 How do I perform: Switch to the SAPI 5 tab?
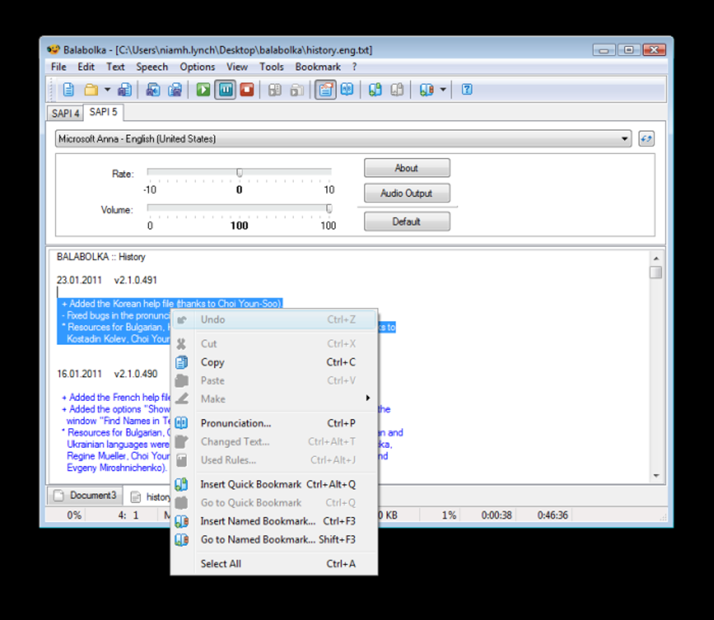pos(104,112)
